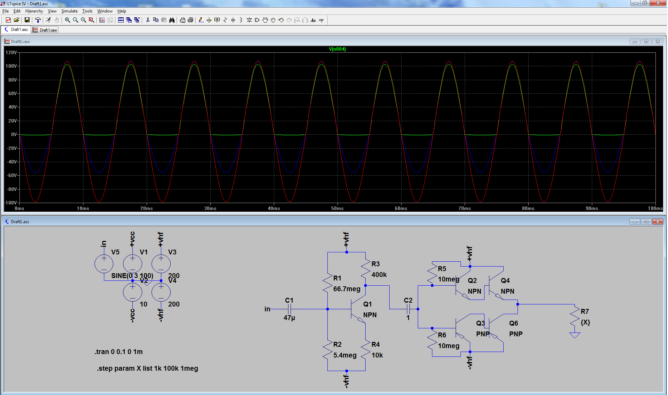Click the Undo arrow icon
The height and width of the screenshot is (395, 668).
281,20
